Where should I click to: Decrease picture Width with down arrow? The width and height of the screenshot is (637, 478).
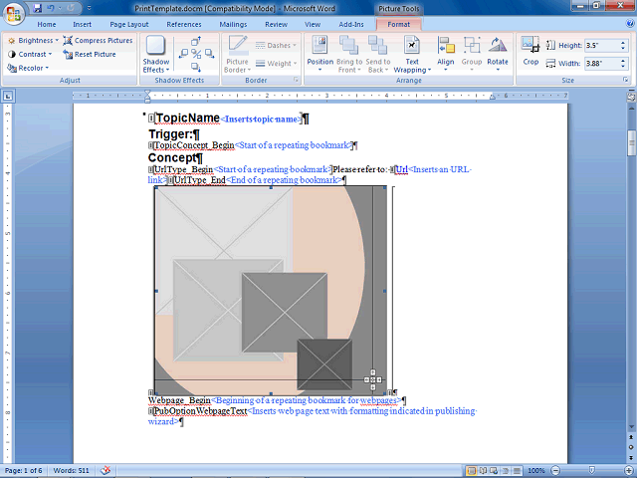(x=623, y=66)
